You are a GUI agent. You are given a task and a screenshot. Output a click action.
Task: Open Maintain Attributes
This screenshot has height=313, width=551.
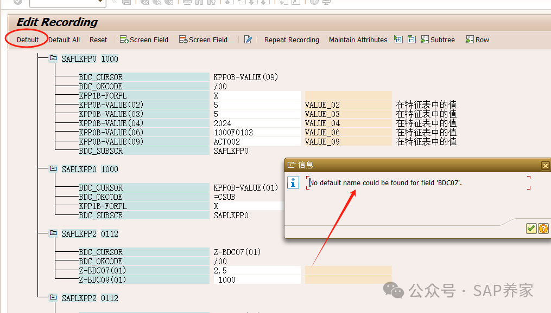click(x=358, y=40)
